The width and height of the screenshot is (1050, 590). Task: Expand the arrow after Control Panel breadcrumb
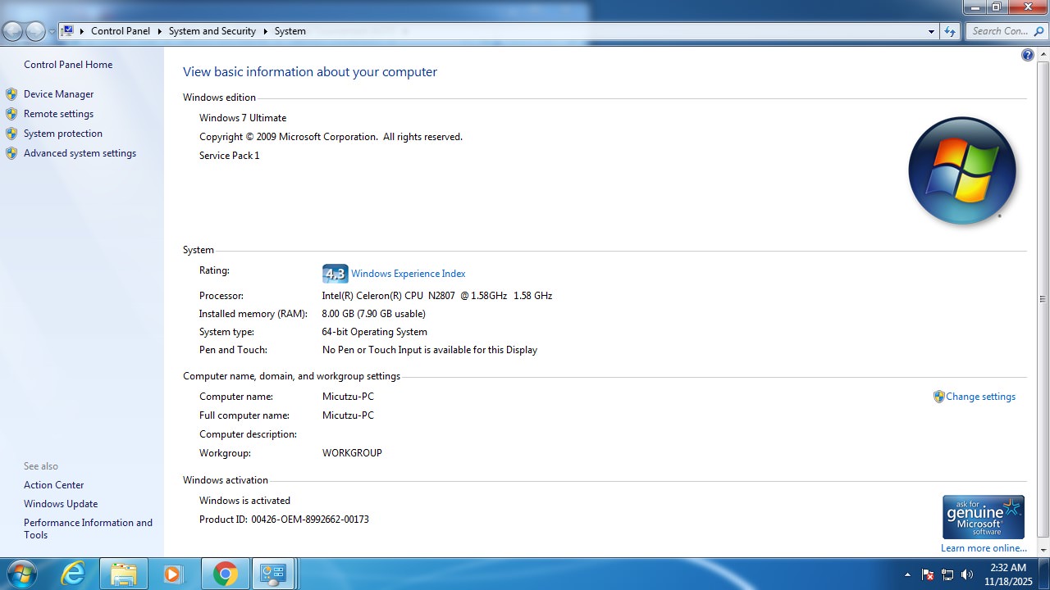[160, 31]
